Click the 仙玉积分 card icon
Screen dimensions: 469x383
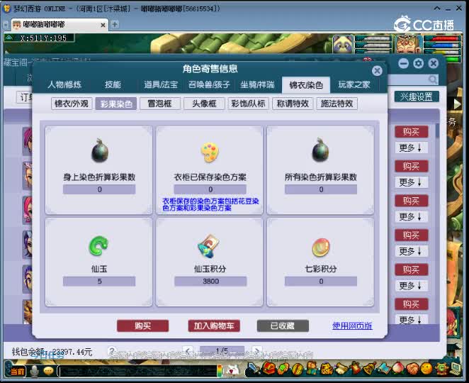tap(210, 246)
